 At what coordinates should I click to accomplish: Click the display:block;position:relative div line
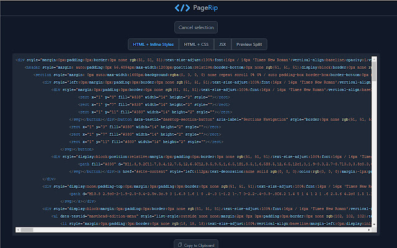pyautogui.click(x=211, y=157)
